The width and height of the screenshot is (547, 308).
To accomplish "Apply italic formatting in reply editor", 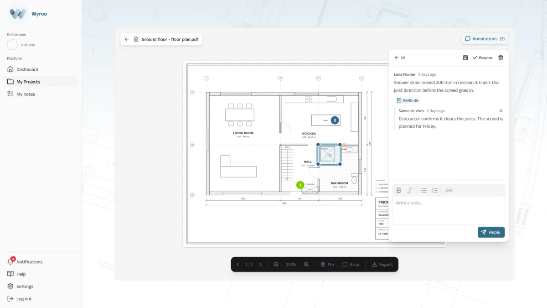I will coord(409,190).
